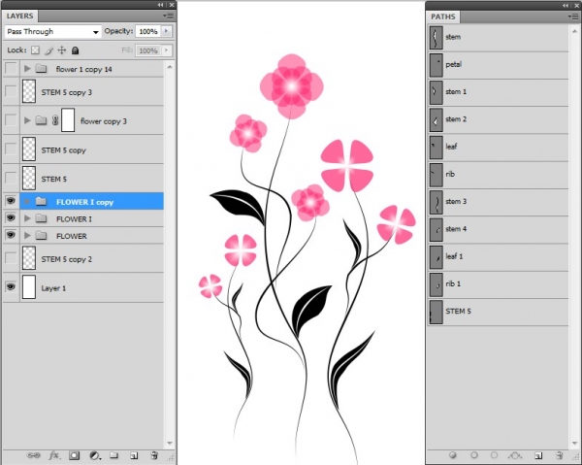Lock all padlock icon
The width and height of the screenshot is (582, 465).
[x=75, y=50]
